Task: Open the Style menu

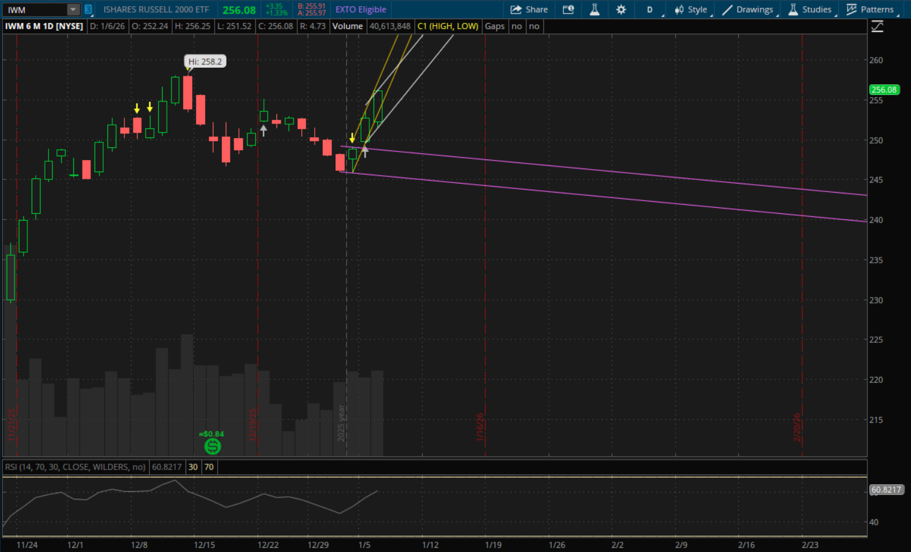Action: pos(691,10)
